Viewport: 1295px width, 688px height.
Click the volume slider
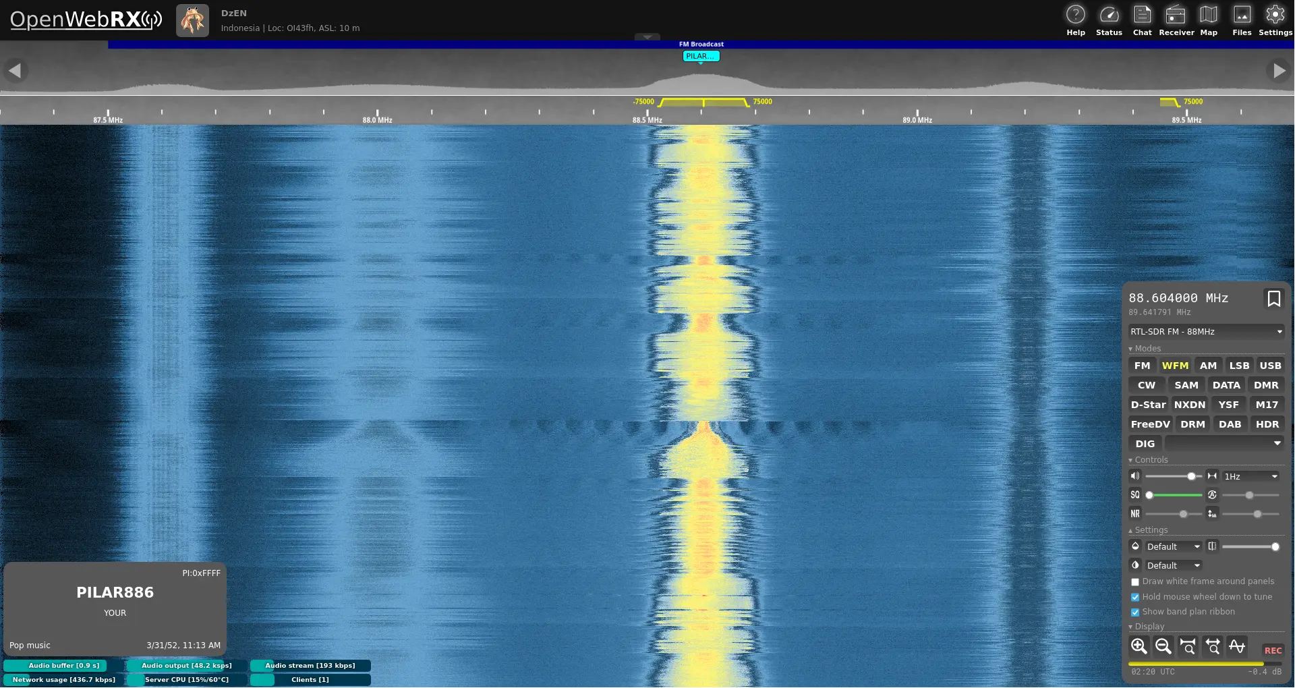(1174, 476)
